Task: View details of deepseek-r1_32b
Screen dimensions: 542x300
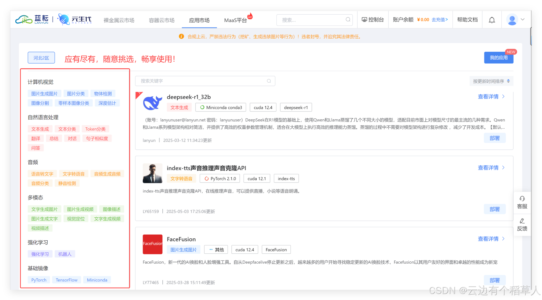Action: (488, 97)
